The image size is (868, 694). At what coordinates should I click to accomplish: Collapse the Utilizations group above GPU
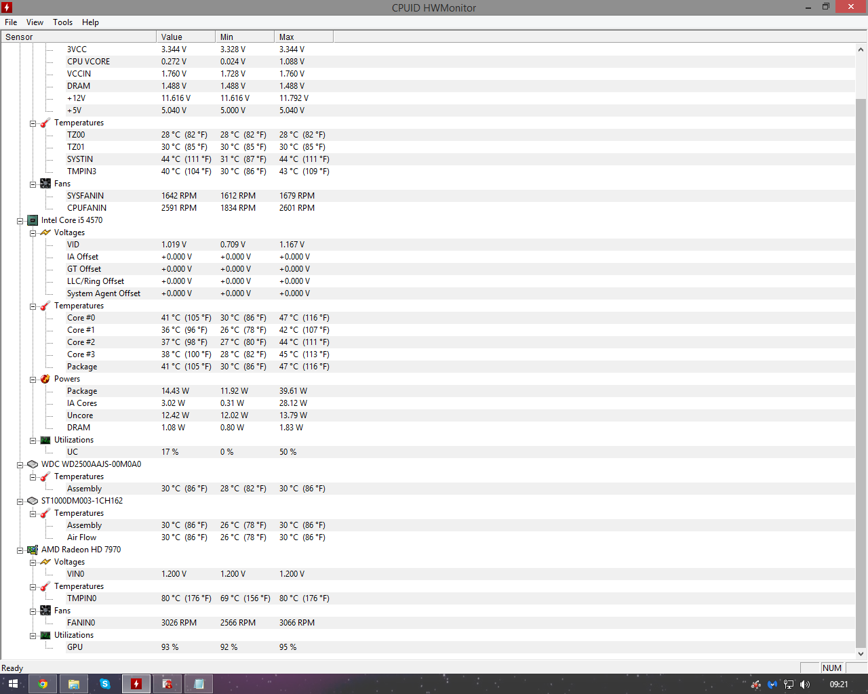[33, 636]
